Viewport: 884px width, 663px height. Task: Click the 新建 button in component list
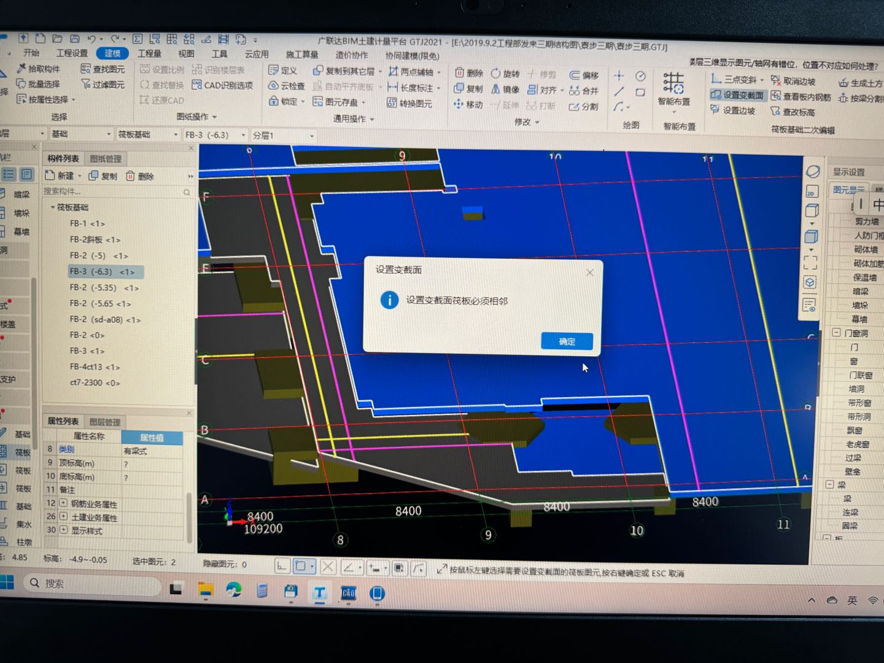tap(61, 176)
